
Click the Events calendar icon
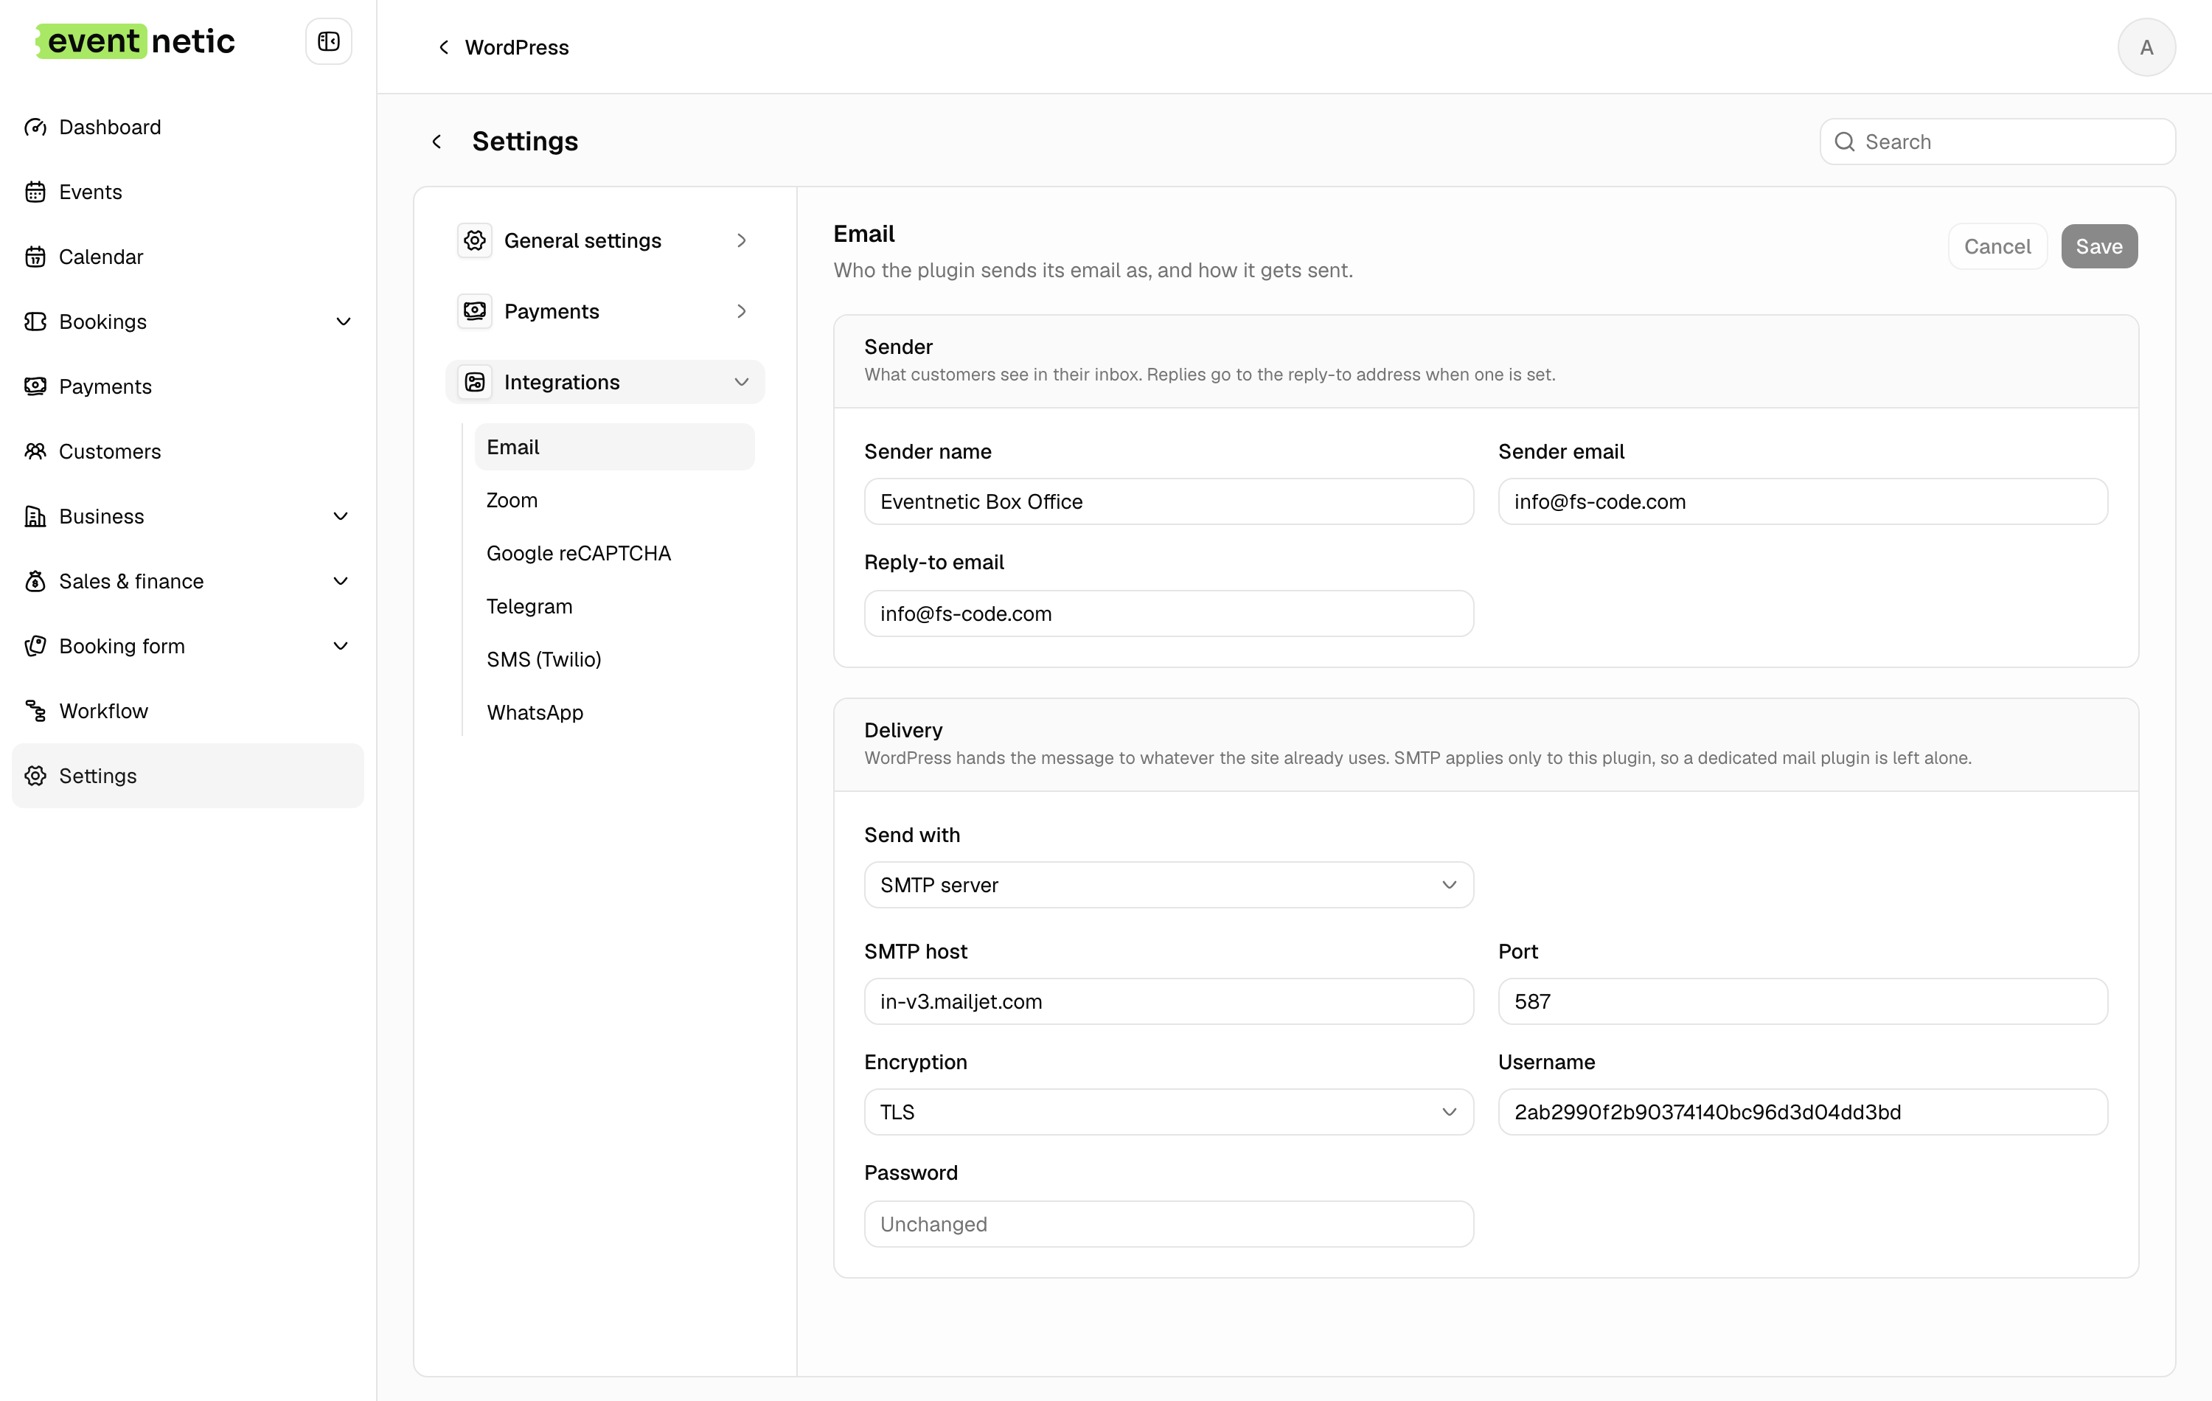pyautogui.click(x=35, y=192)
